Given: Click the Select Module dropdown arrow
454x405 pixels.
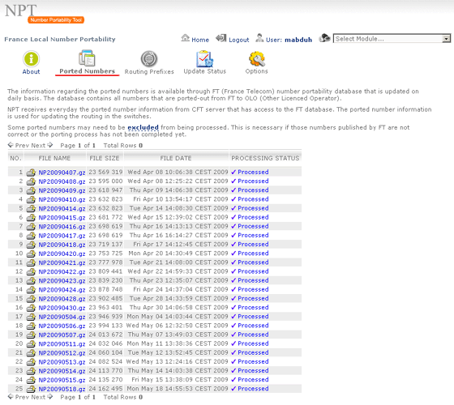Looking at the screenshot, I should coord(446,39).
